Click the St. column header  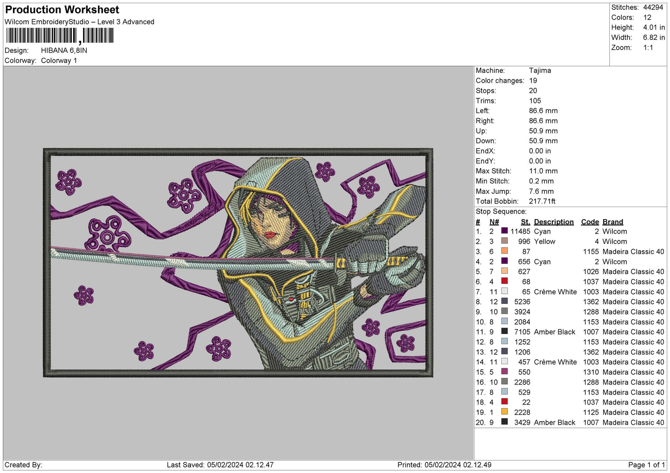click(525, 222)
